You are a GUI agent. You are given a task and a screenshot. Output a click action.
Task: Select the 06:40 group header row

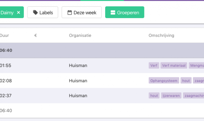coord(102,50)
